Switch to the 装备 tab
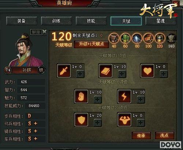The width and height of the screenshot is (183, 150). tap(22, 21)
